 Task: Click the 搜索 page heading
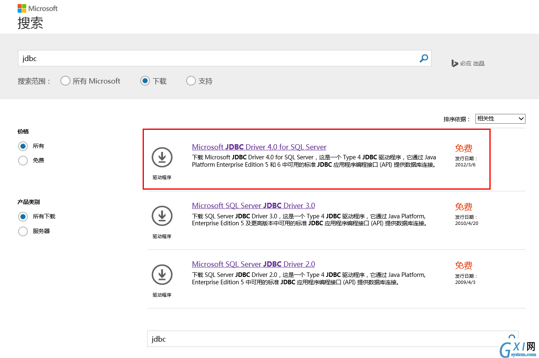(30, 23)
